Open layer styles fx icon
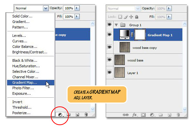The height and width of the screenshot is (130, 194). tap(135, 115)
